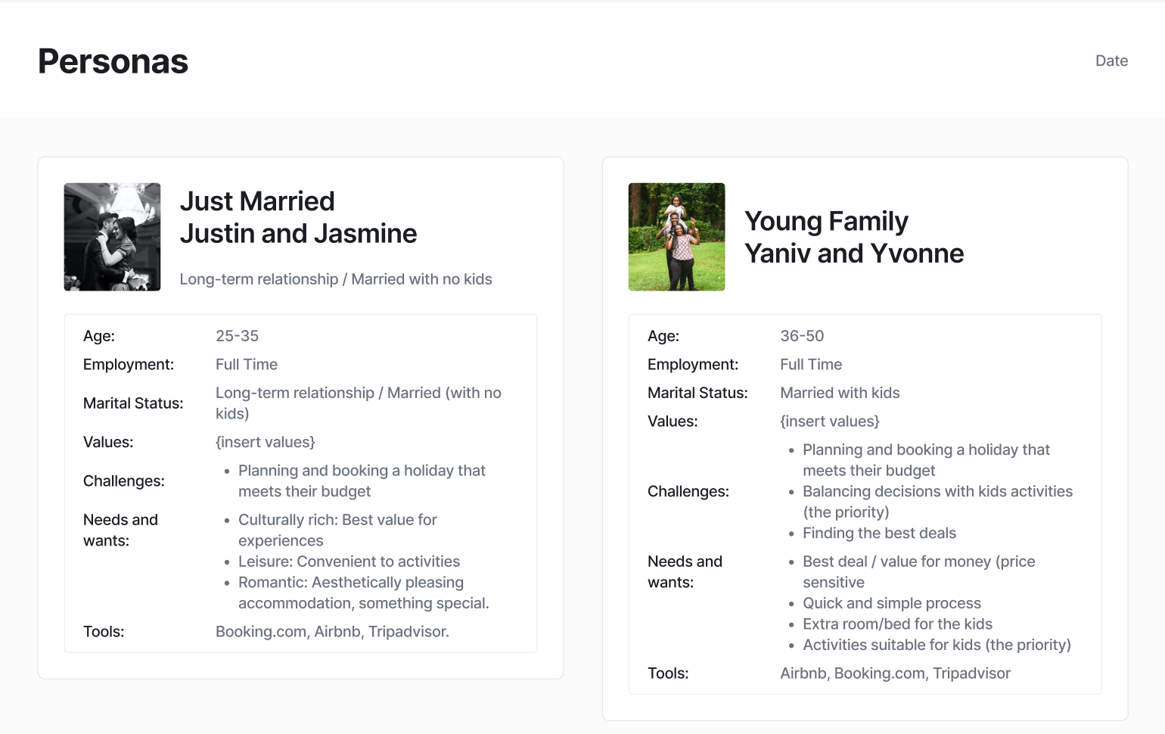Click the "Married with kids" marital status value
This screenshot has height=734, width=1165.
click(x=840, y=393)
